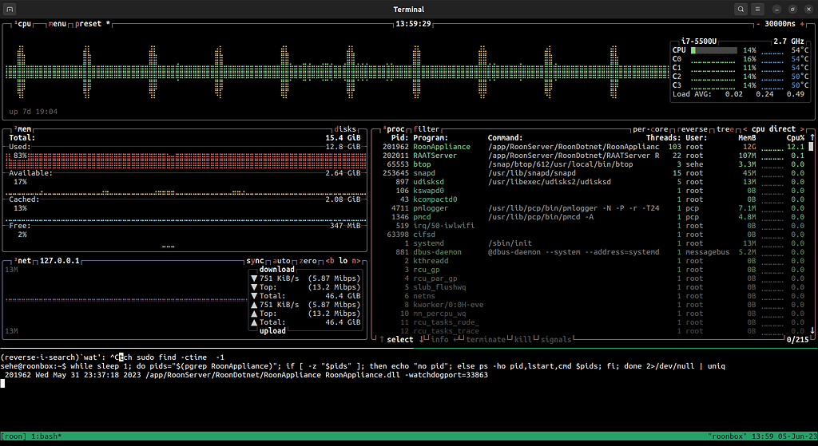Click the new tab icon in titlebar
818x446 pixels.
pyautogui.click(x=11, y=9)
